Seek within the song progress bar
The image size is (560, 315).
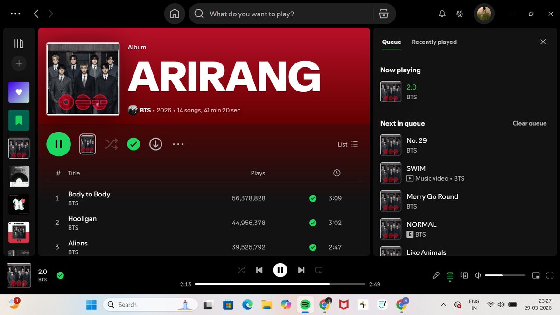point(280,284)
